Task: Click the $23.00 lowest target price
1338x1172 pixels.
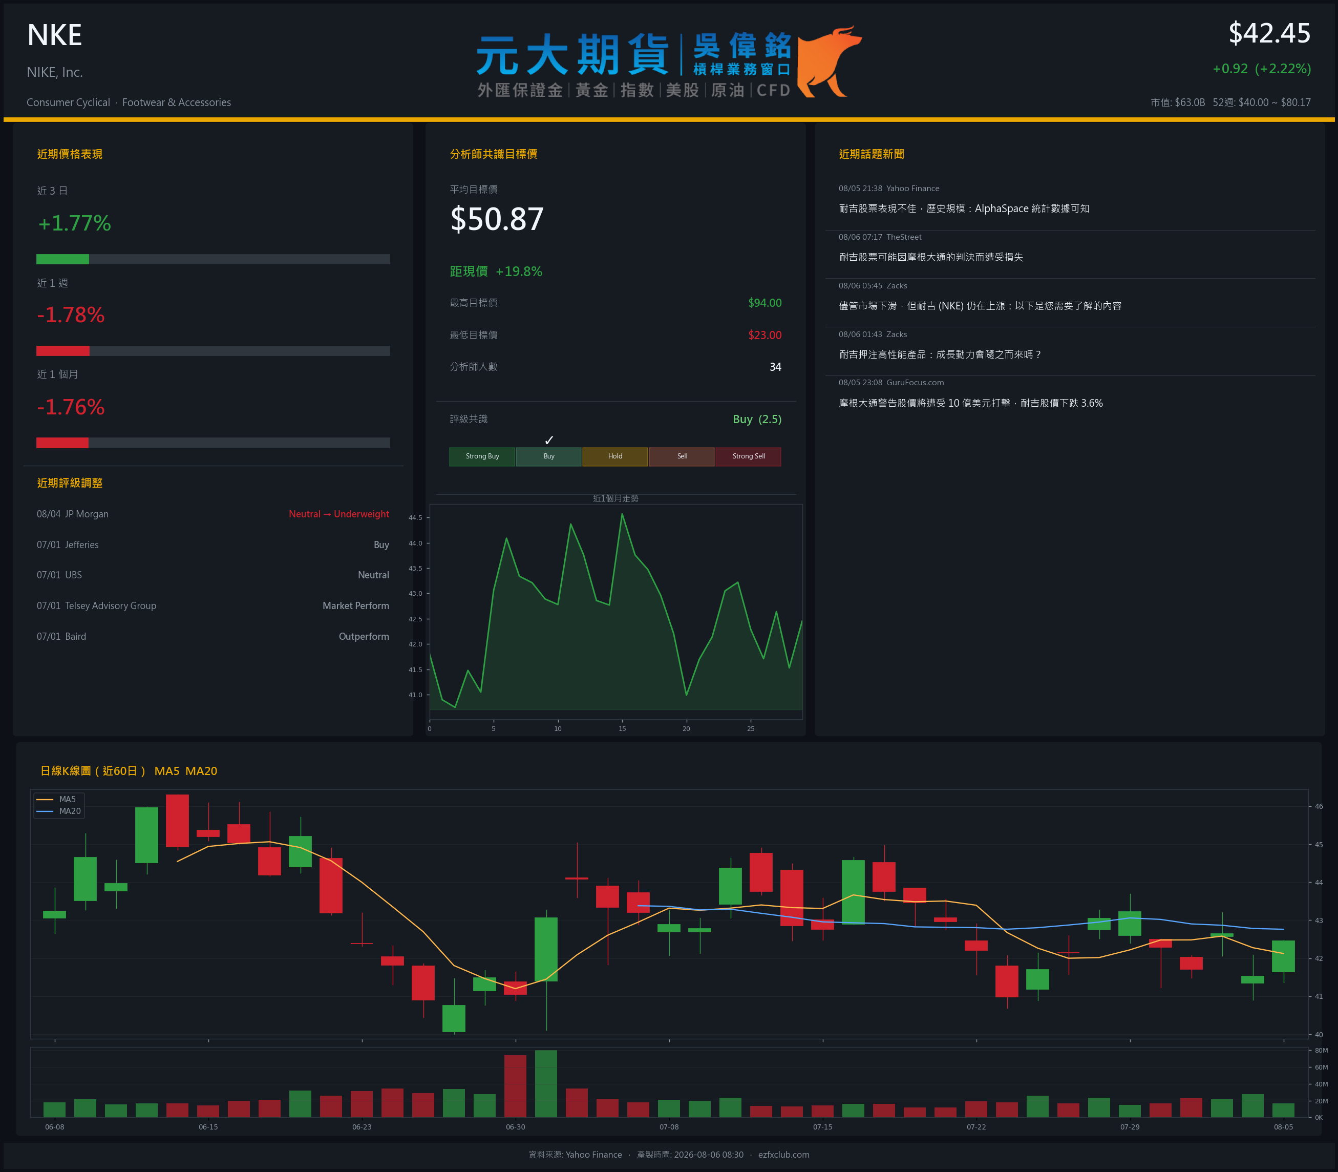Action: click(x=765, y=335)
